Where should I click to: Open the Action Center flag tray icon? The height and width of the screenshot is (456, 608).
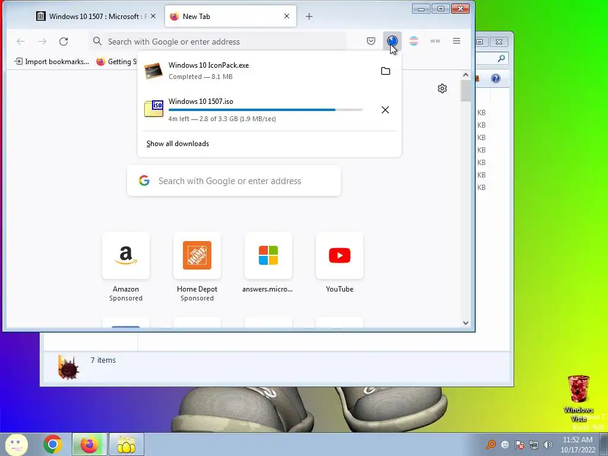(519, 445)
